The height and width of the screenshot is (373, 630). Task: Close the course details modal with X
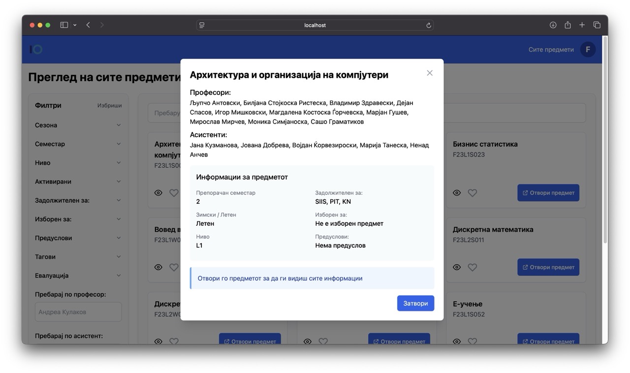tap(430, 73)
